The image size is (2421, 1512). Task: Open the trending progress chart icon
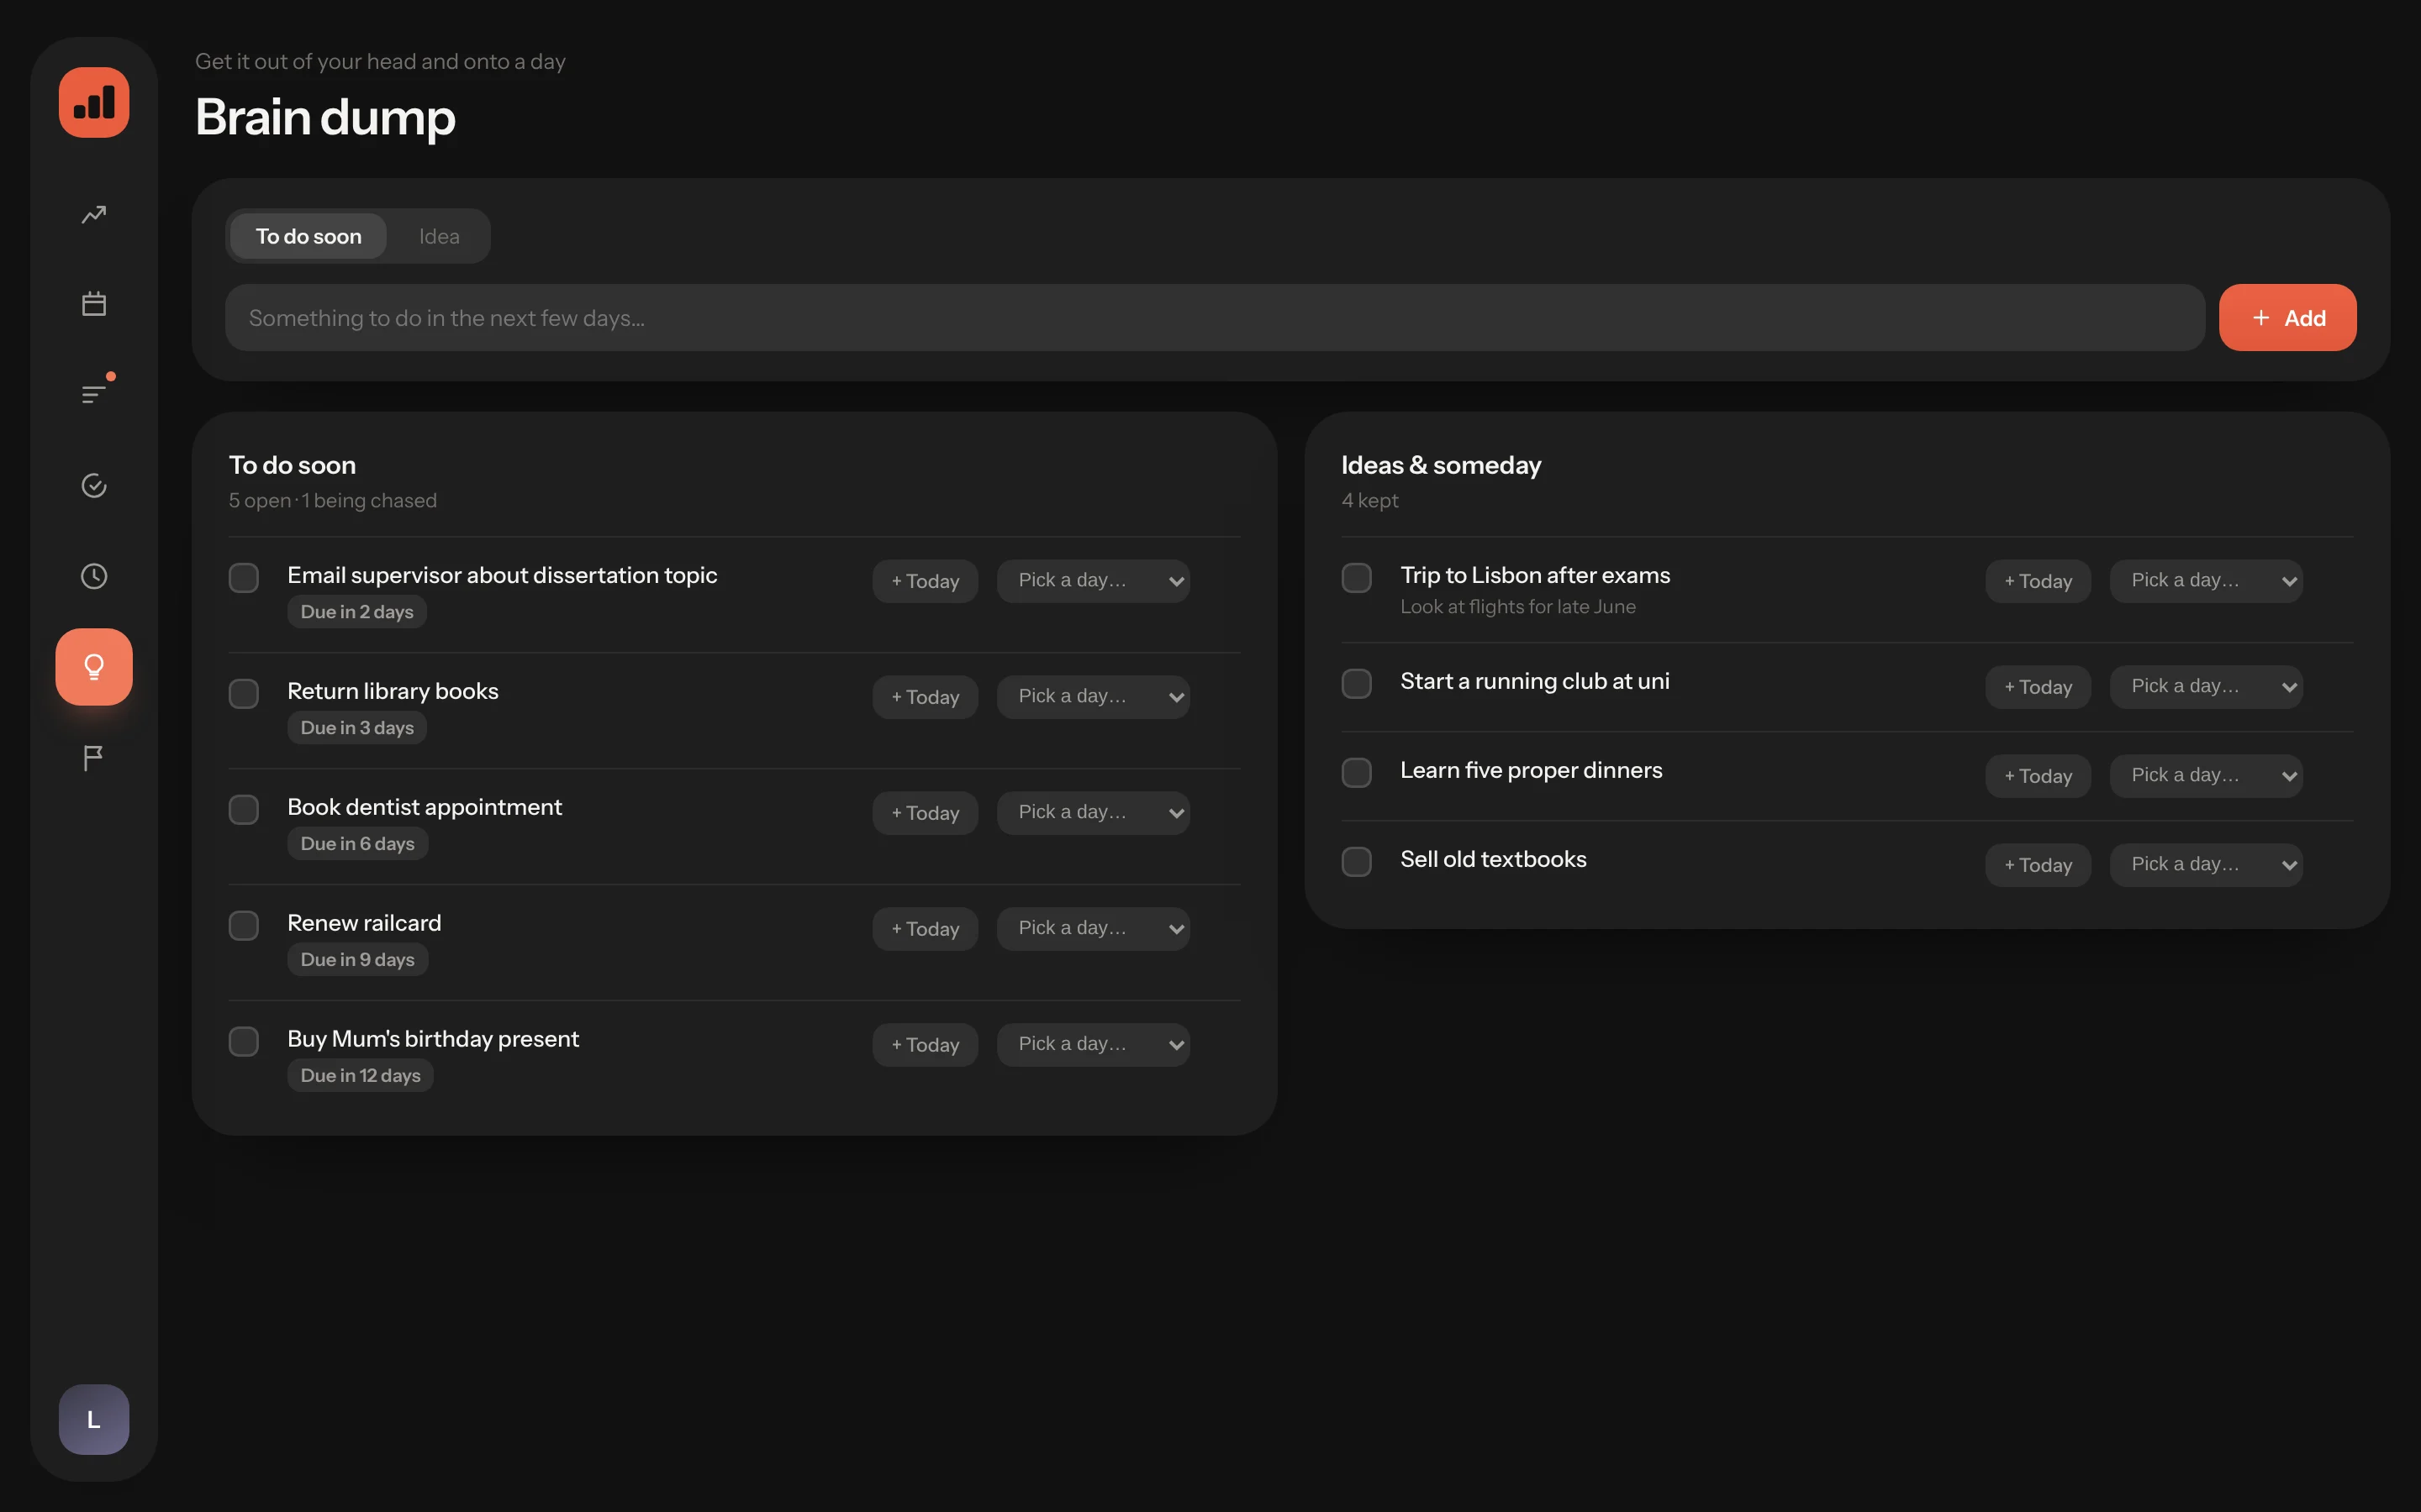(x=94, y=214)
